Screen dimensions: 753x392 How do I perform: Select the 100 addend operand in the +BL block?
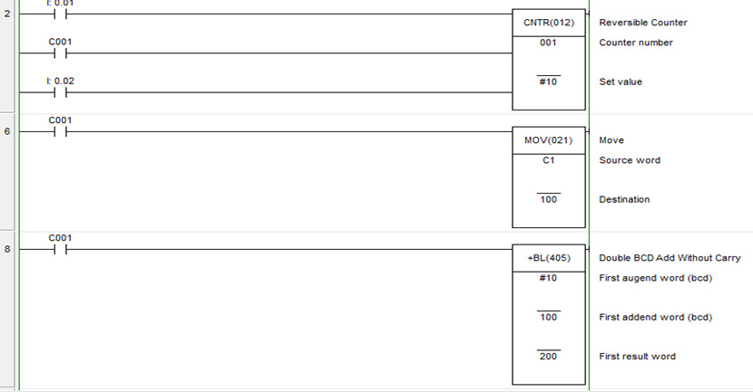click(x=549, y=317)
